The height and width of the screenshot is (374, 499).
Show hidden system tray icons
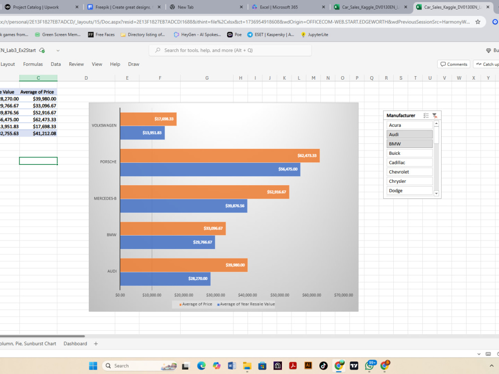click(492, 366)
